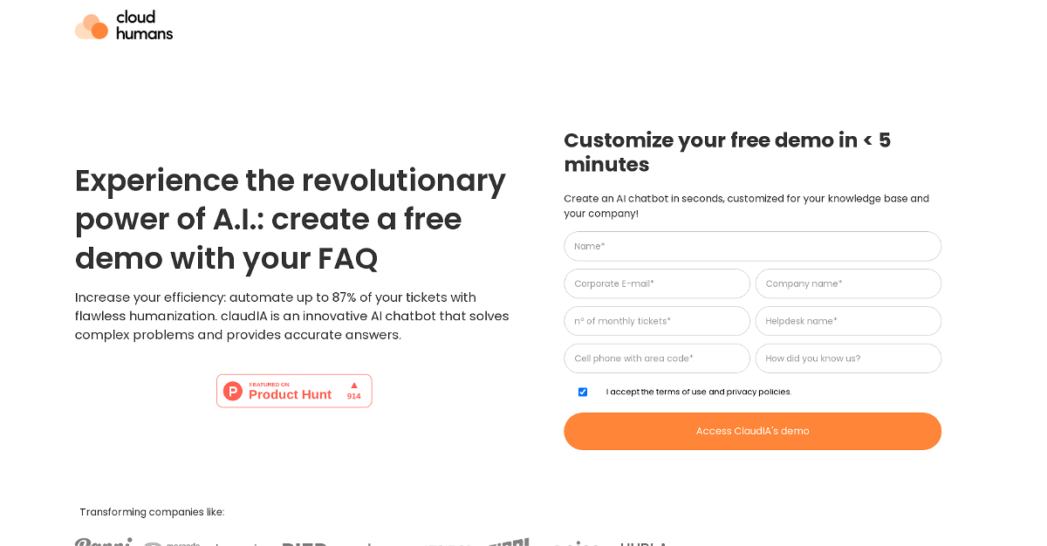The width and height of the screenshot is (1047, 546).
Task: Click the 'Experience the revolutionary power' headline
Action: pos(291,219)
